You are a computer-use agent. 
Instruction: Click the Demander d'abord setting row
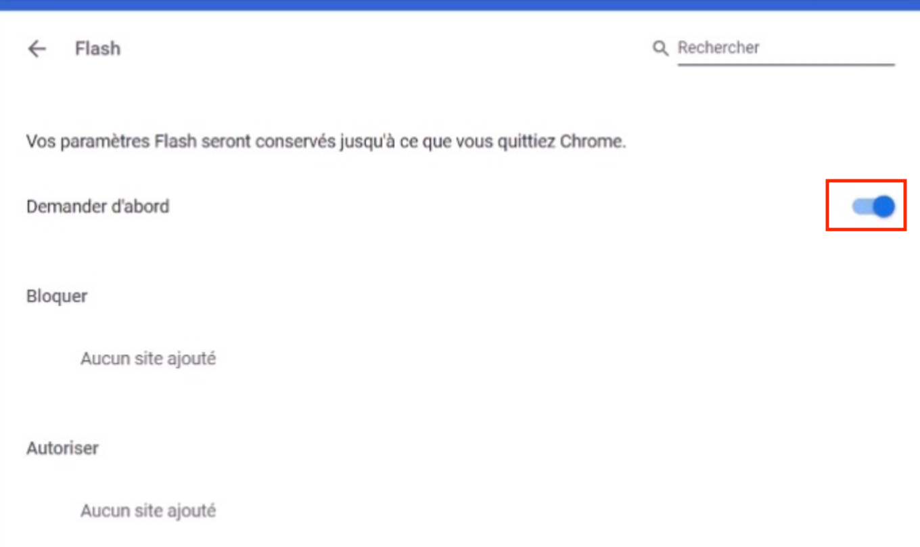pyautogui.click(x=97, y=206)
